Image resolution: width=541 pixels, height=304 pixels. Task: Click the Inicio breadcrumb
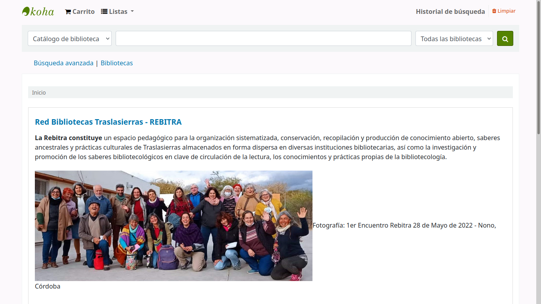click(x=39, y=93)
